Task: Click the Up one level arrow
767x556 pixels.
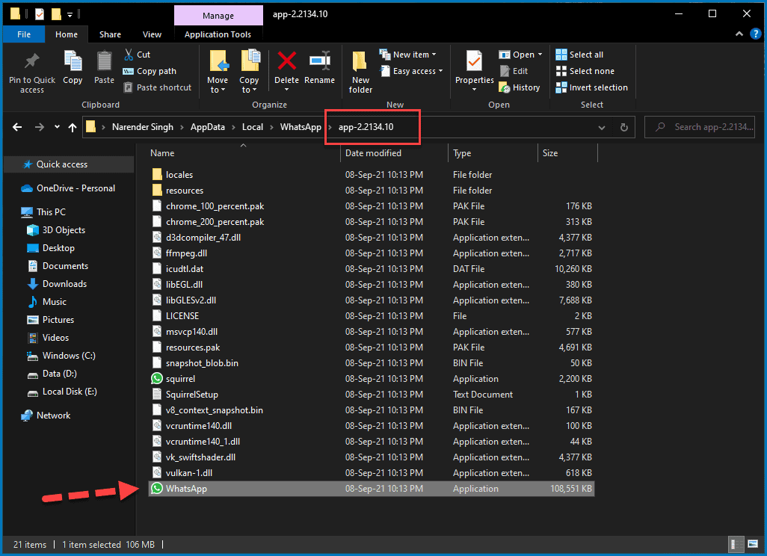Action: click(x=73, y=127)
